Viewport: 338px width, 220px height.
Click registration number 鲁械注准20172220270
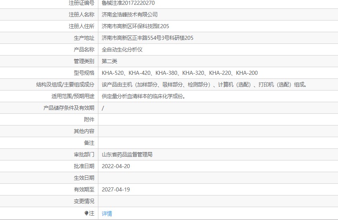(128, 3)
